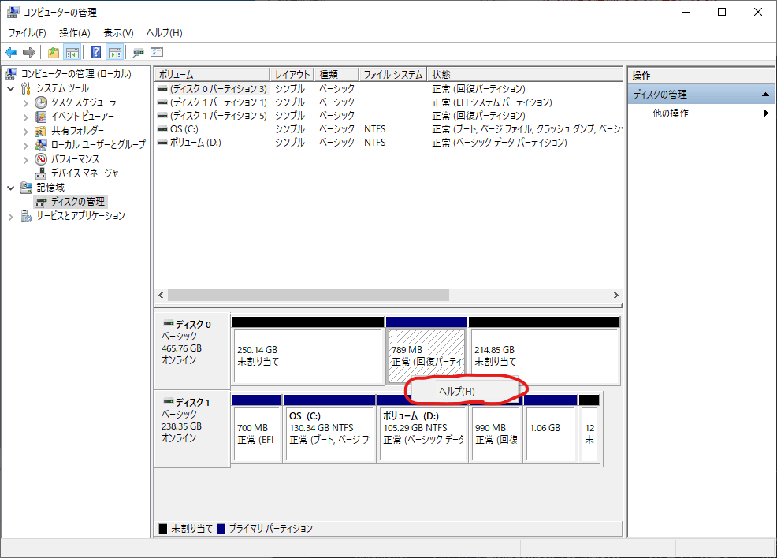
Task: Click the blue プライマリ パーティション legend swatch
Action: [221, 528]
